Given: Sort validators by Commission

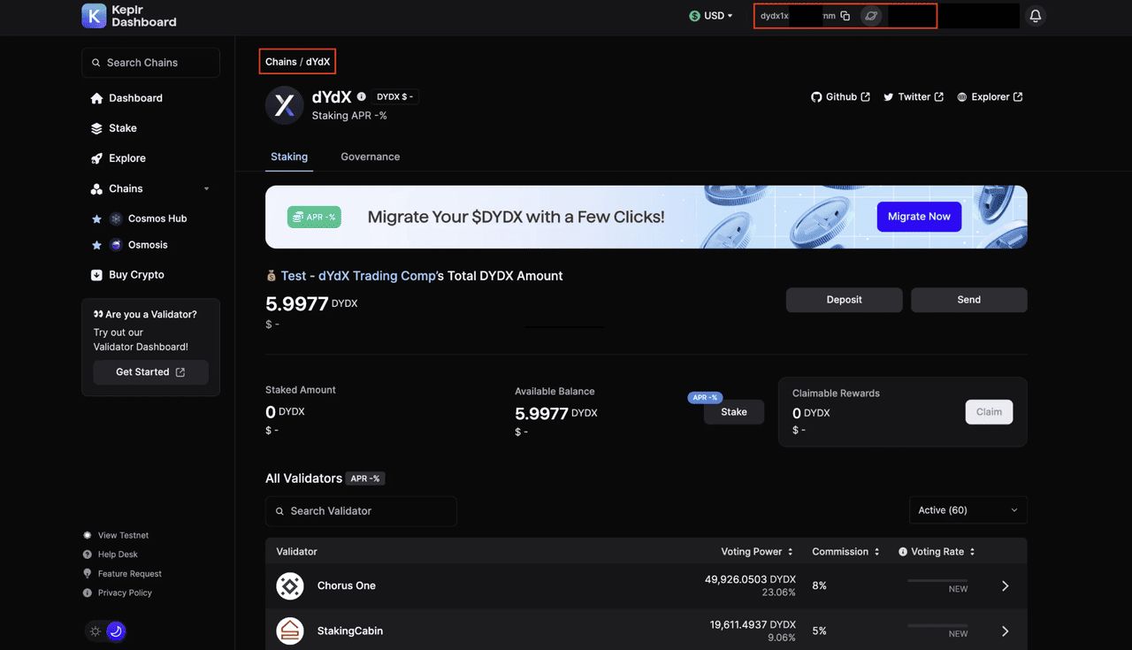Looking at the screenshot, I should tap(846, 552).
